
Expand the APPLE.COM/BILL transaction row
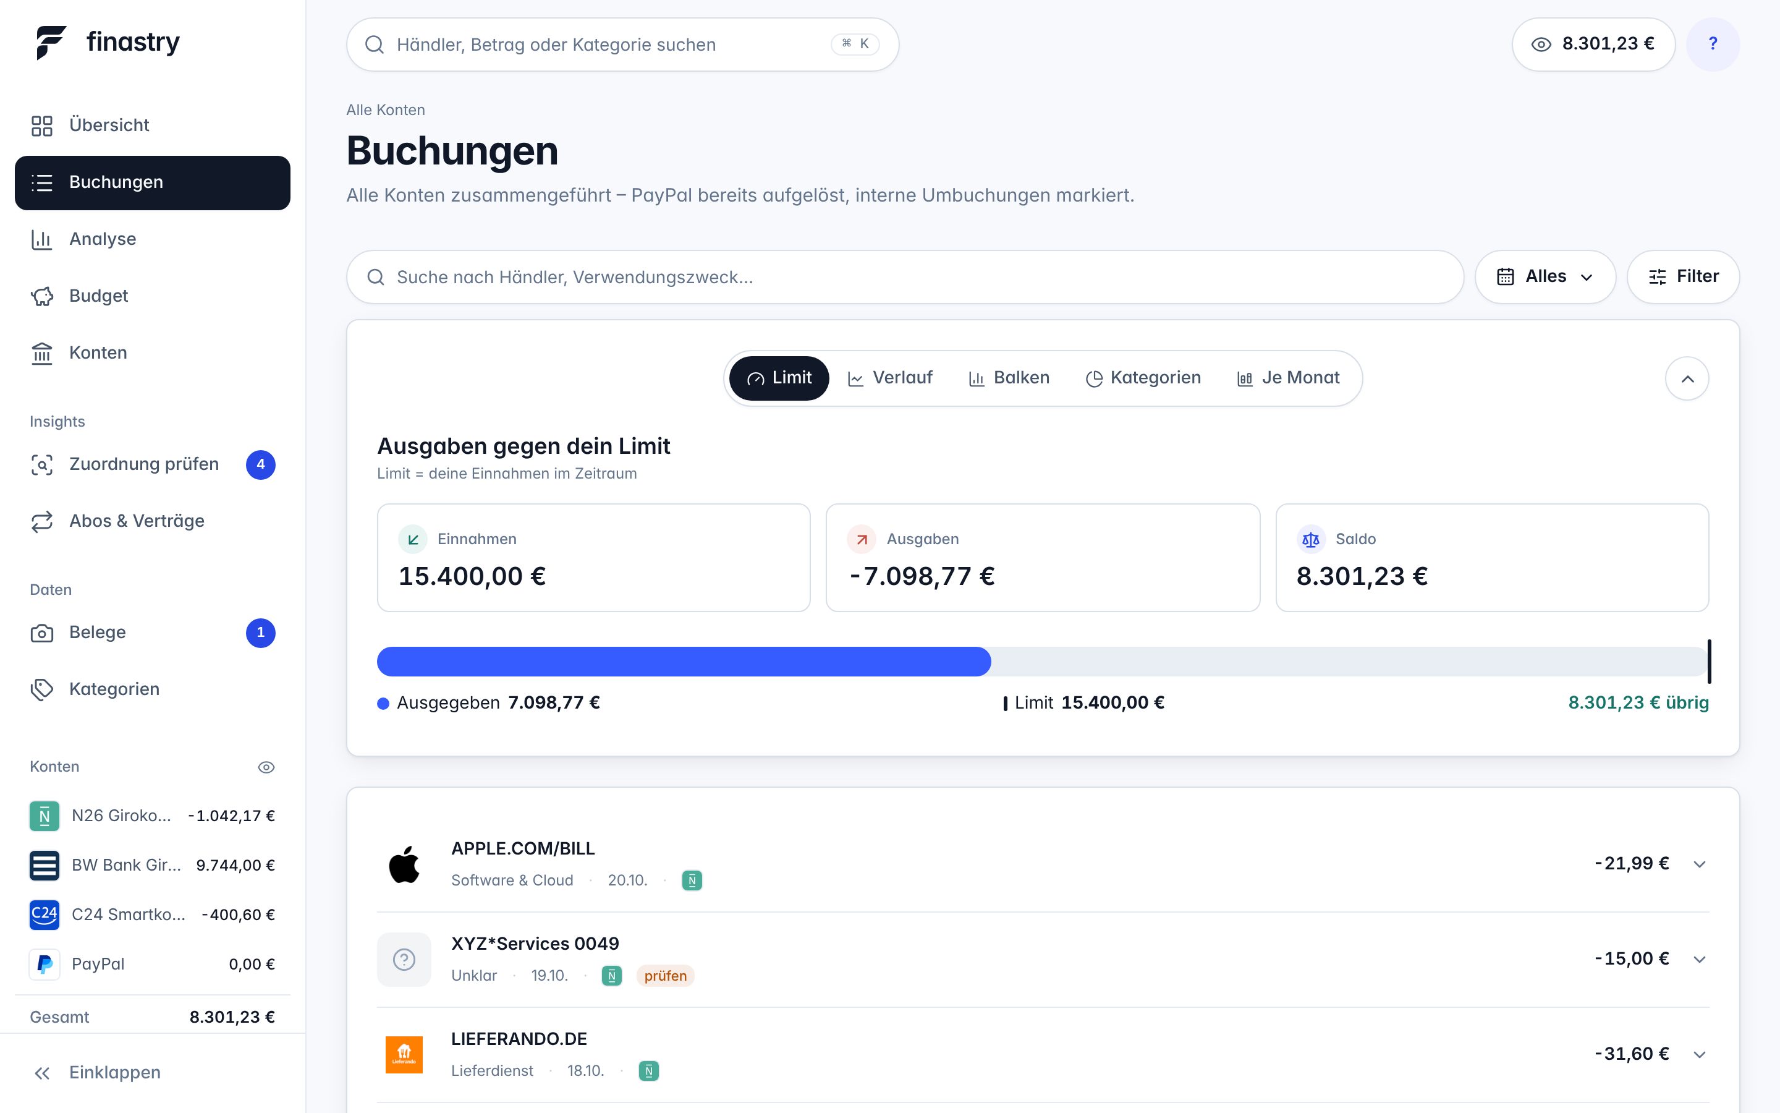pyautogui.click(x=1699, y=864)
